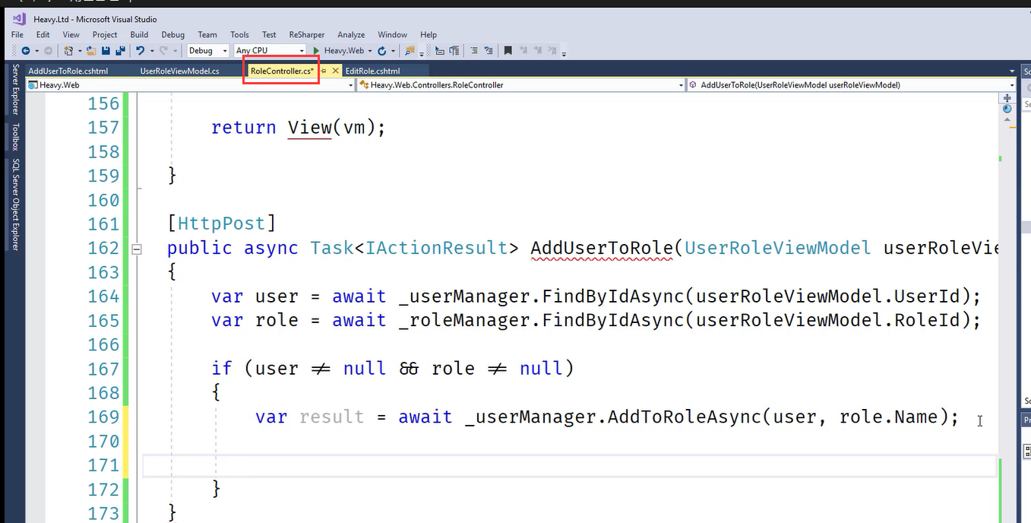The height and width of the screenshot is (523, 1031).
Task: Open the Test menu
Action: pos(269,34)
